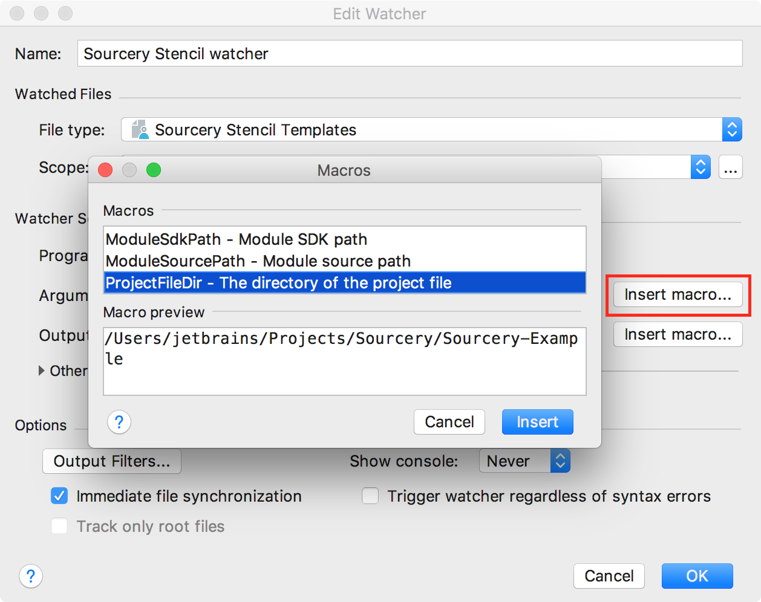Click the help icon in Macros dialog
Image resolution: width=761 pixels, height=602 pixels.
pos(119,422)
